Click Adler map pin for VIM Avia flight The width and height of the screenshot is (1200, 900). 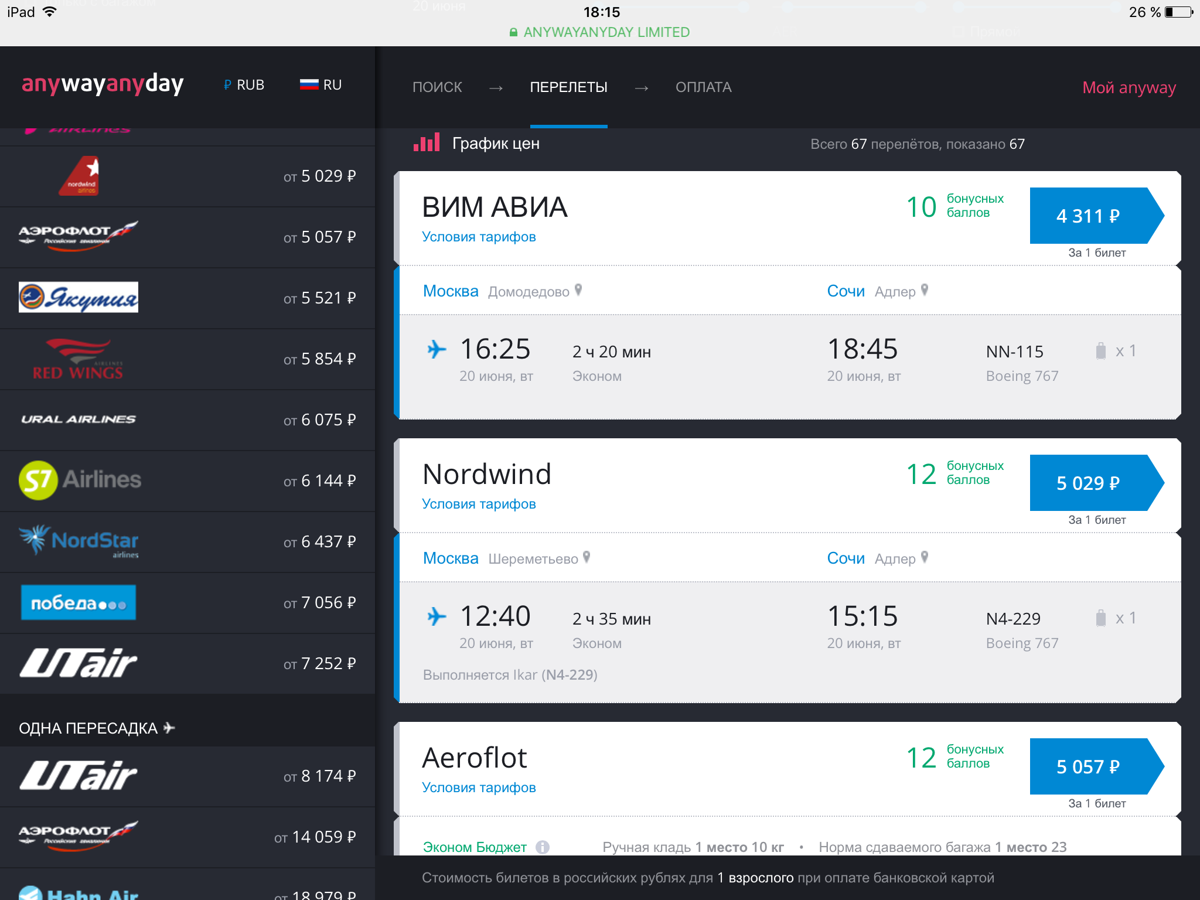(925, 290)
